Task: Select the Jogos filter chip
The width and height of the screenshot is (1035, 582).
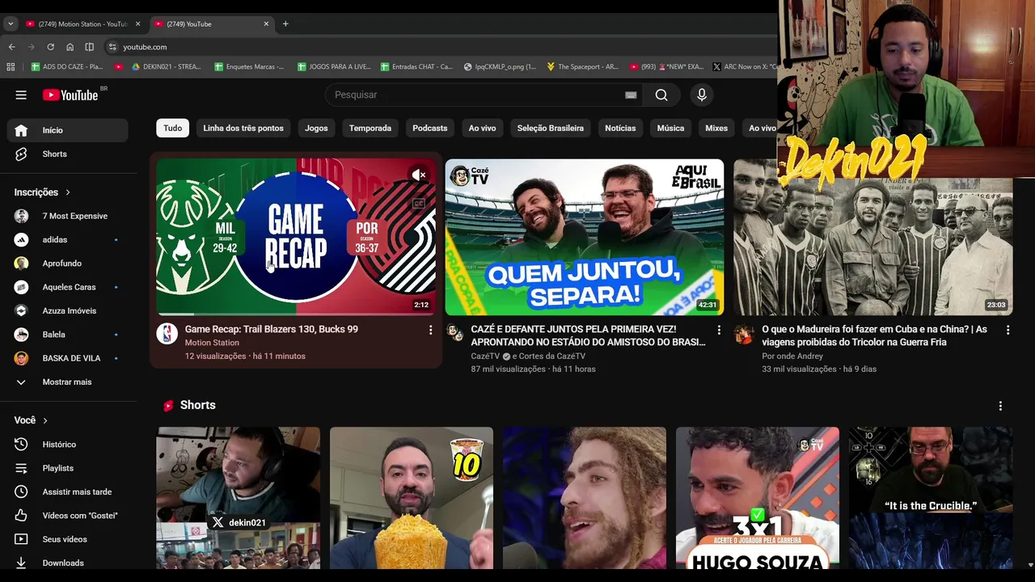Action: (x=316, y=128)
